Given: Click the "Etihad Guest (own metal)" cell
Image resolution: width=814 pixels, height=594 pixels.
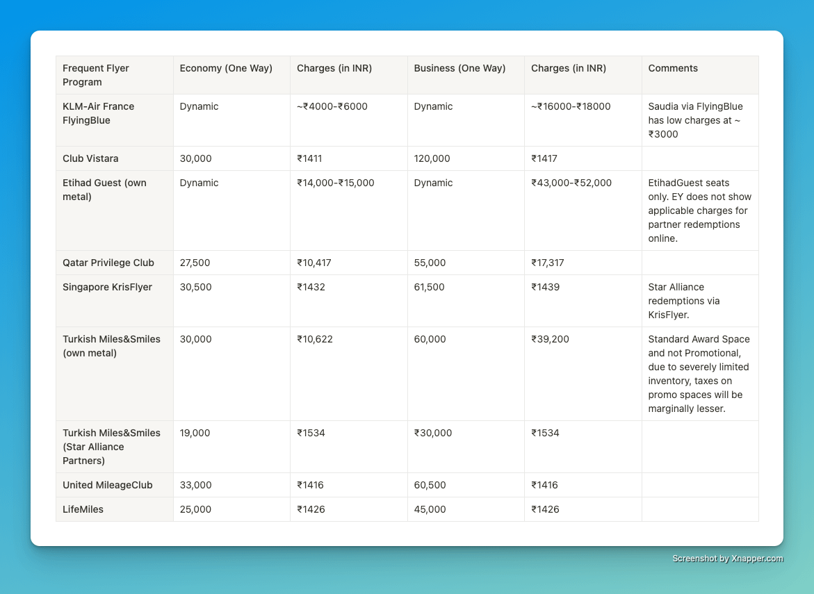Looking at the screenshot, I should point(104,190).
